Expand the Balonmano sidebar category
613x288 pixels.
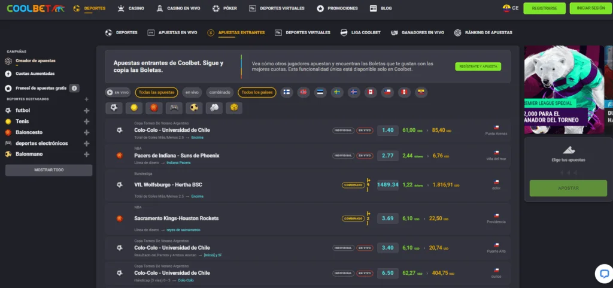pos(86,154)
